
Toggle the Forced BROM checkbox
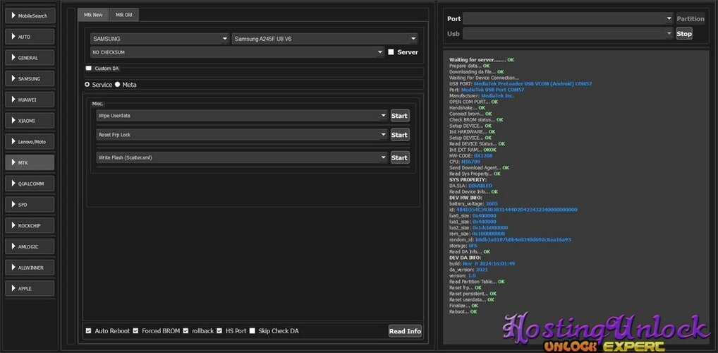click(135, 330)
